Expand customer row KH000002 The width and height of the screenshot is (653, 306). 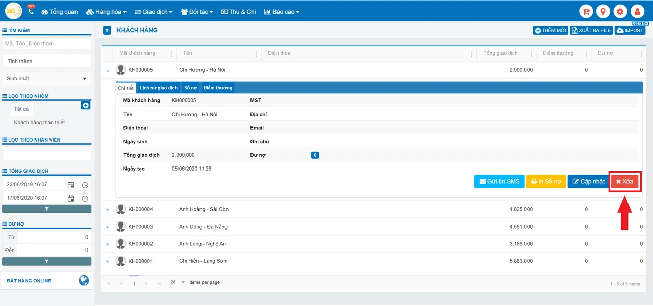click(108, 244)
